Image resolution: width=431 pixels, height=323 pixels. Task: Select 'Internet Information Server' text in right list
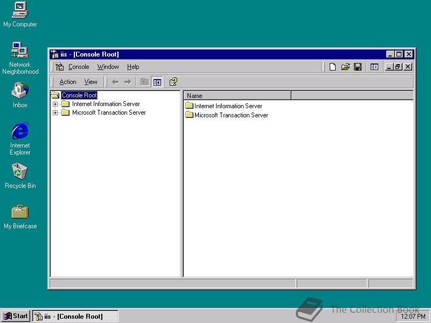tap(228, 106)
